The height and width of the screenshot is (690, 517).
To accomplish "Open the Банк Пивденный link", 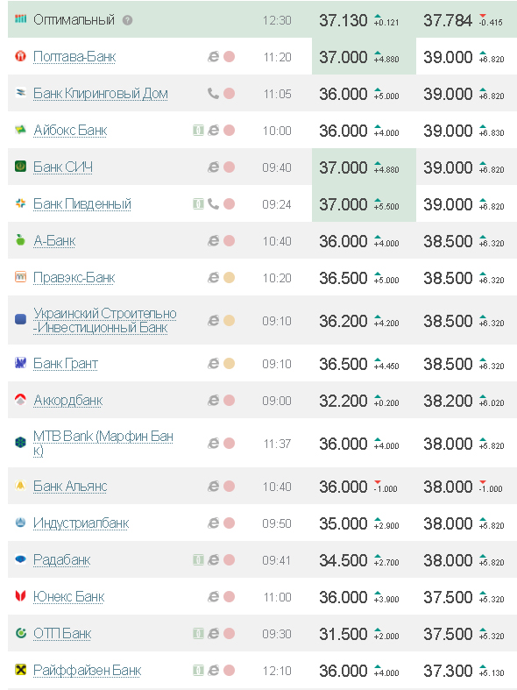I will coord(82,203).
